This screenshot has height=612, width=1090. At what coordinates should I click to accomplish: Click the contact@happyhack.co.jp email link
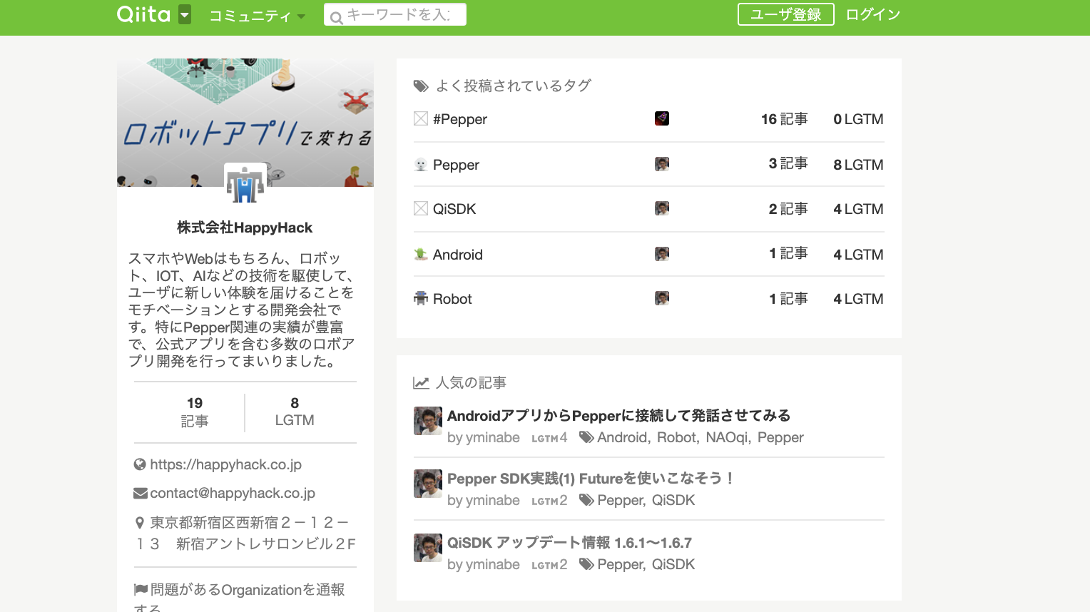pos(233,493)
